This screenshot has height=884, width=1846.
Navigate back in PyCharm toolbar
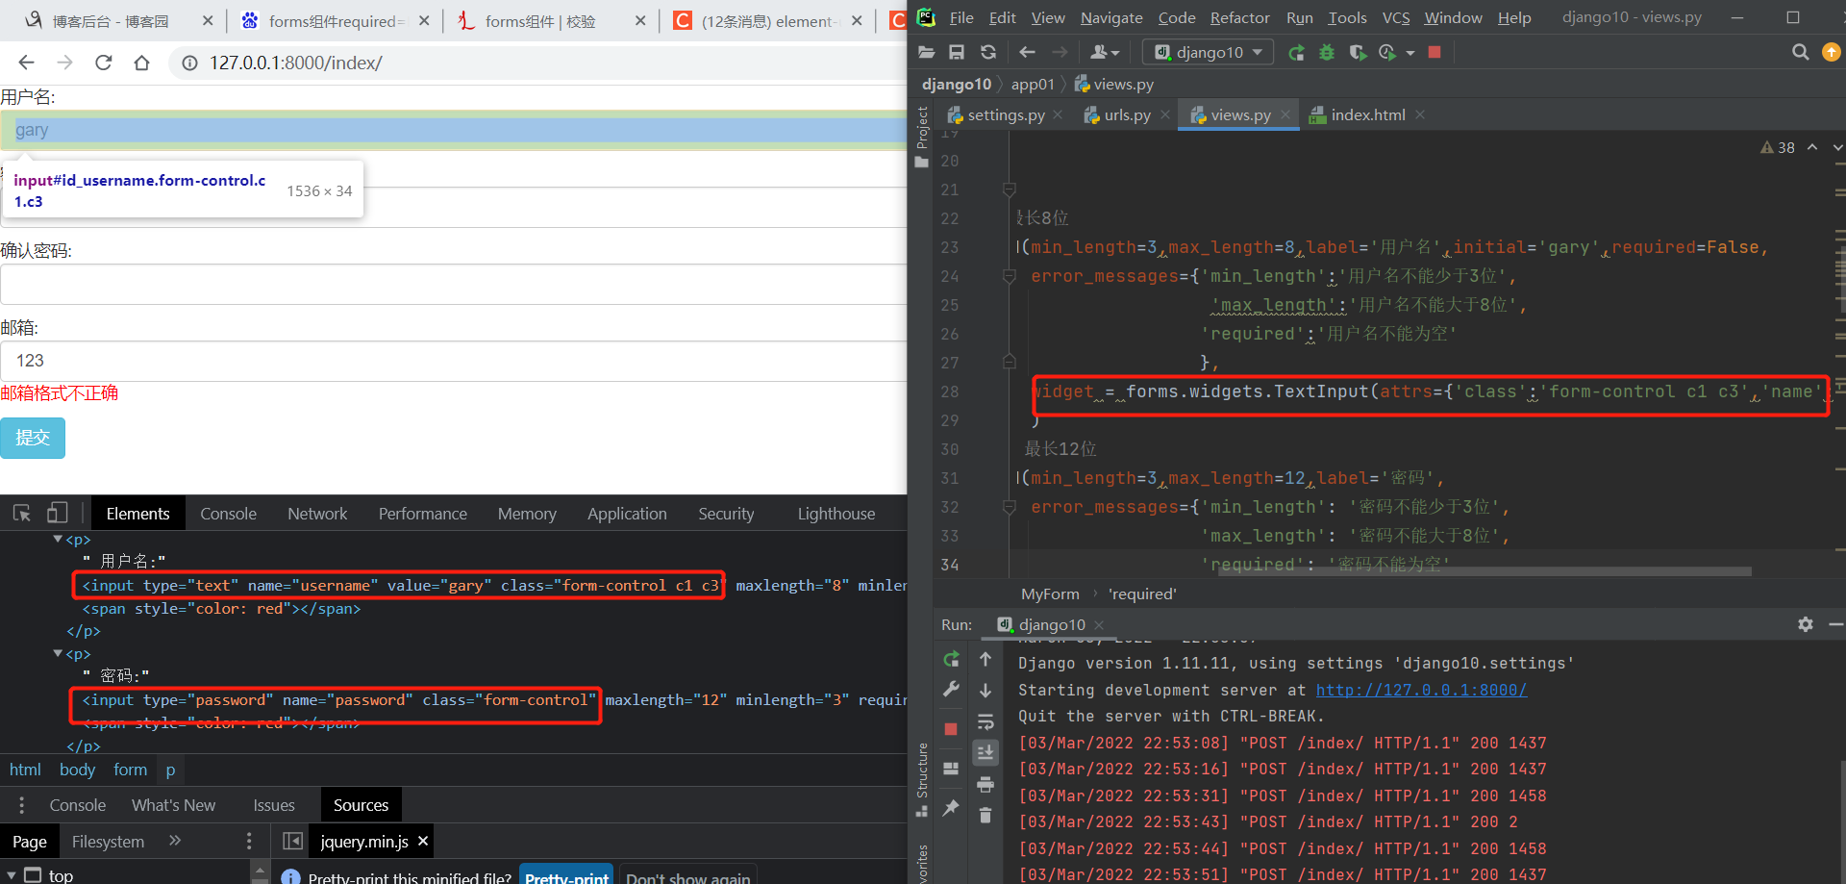point(1027,52)
